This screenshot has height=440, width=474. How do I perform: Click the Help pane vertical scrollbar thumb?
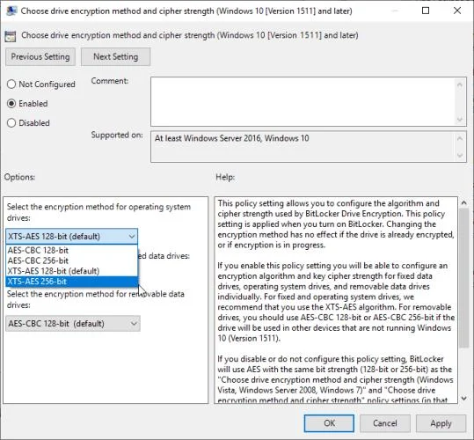(x=463, y=277)
